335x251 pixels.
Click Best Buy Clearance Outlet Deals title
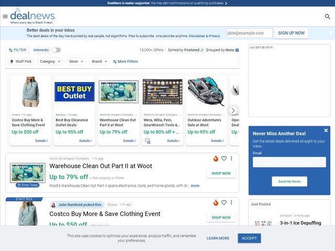click(72, 122)
